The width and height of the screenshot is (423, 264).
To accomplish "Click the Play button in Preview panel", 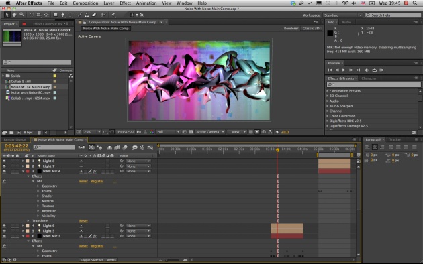I will 344,70.
